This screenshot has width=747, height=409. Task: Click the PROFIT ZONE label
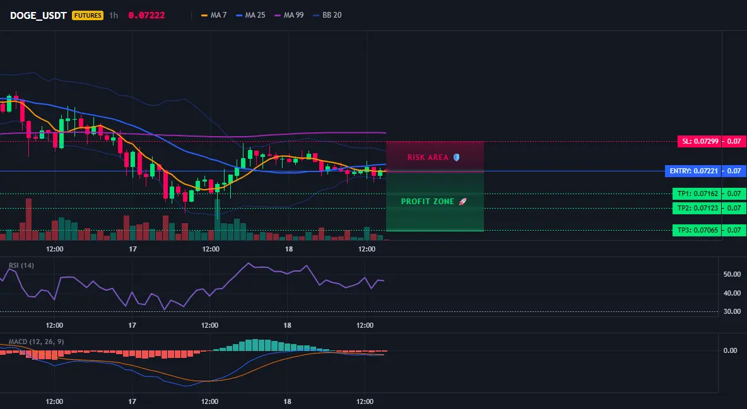[x=427, y=202]
